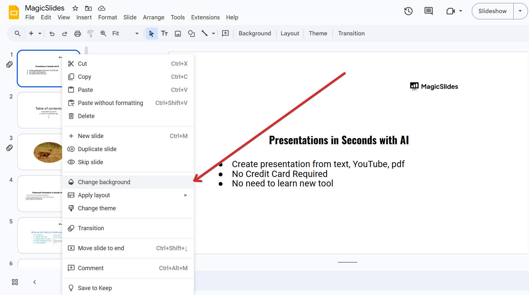The image size is (529, 295).
Task: Add a new slide plus button
Action: tap(31, 33)
